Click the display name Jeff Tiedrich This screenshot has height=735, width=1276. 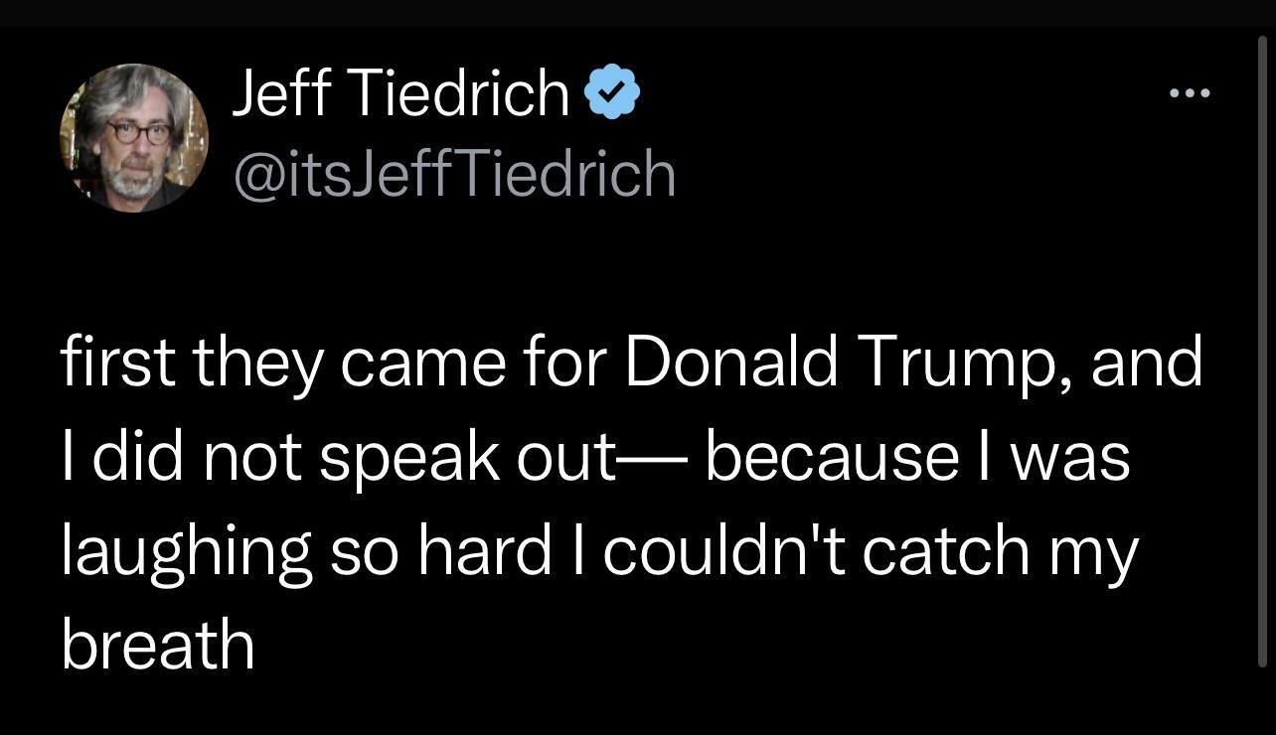[x=400, y=92]
